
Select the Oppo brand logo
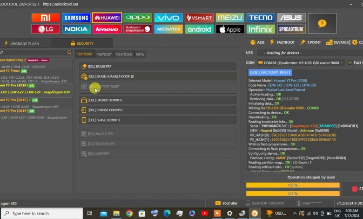tap(138, 18)
